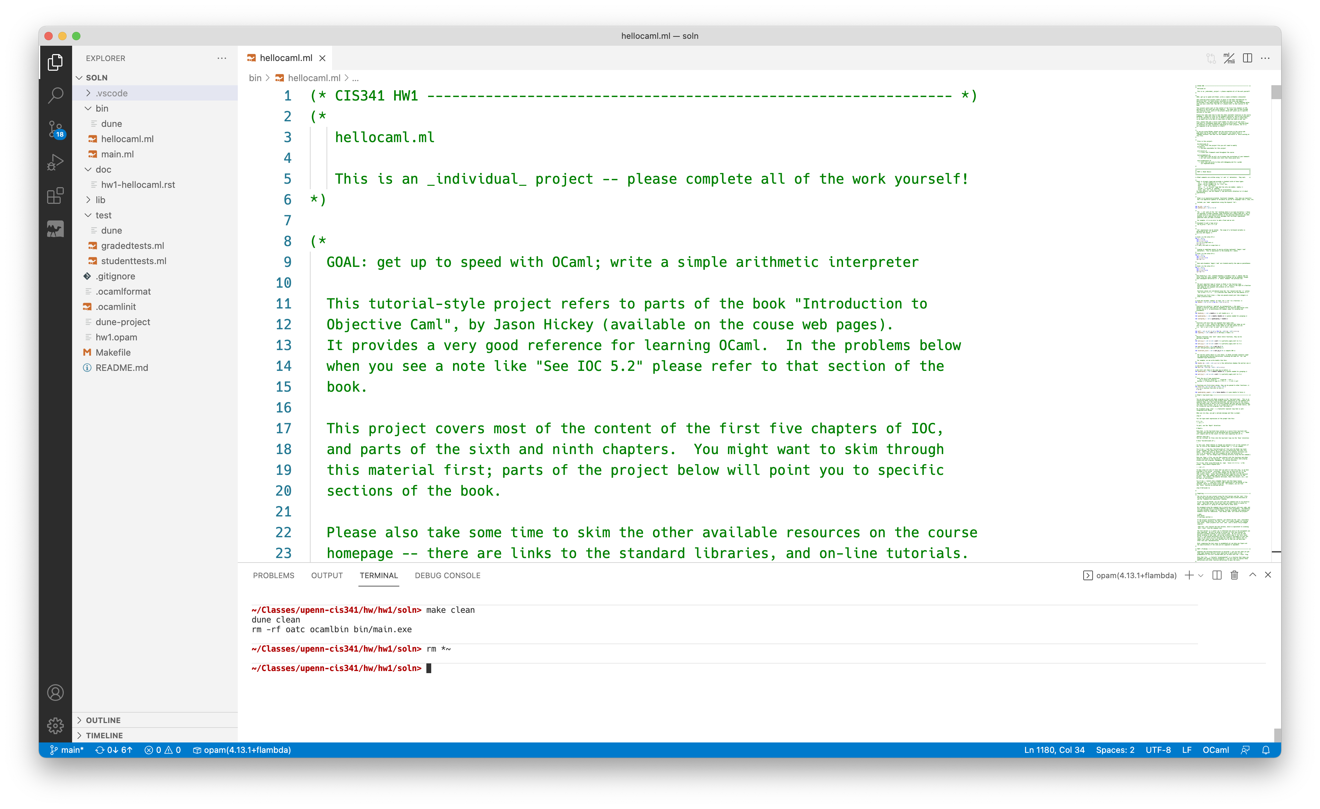Click the graded tests.ml file in Explorer
This screenshot has height=809, width=1320.
[x=132, y=245]
